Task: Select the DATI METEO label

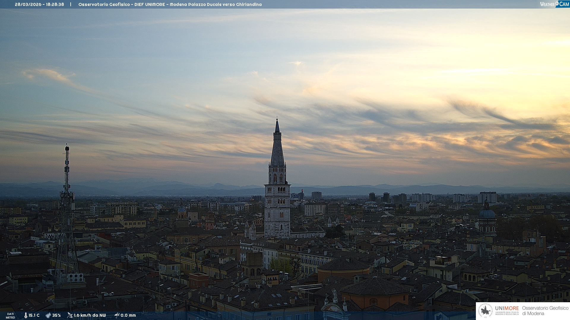Action: (10, 316)
